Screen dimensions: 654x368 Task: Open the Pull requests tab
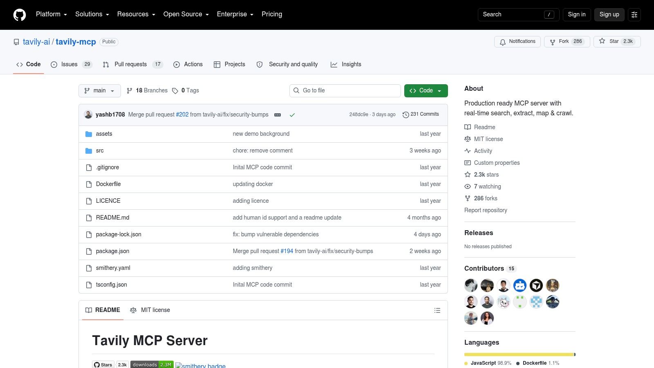pyautogui.click(x=133, y=65)
